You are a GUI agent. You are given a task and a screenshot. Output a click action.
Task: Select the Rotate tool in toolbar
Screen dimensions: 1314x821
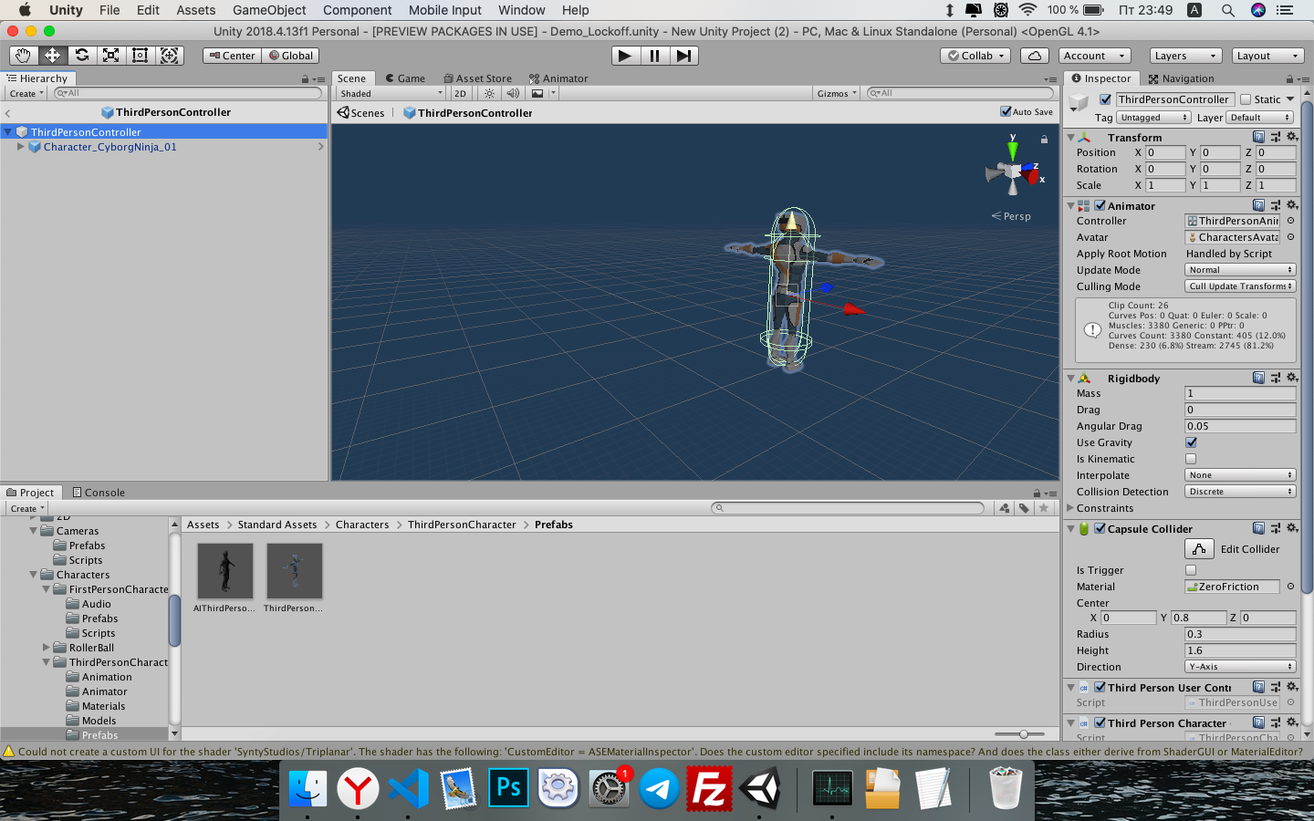click(81, 56)
